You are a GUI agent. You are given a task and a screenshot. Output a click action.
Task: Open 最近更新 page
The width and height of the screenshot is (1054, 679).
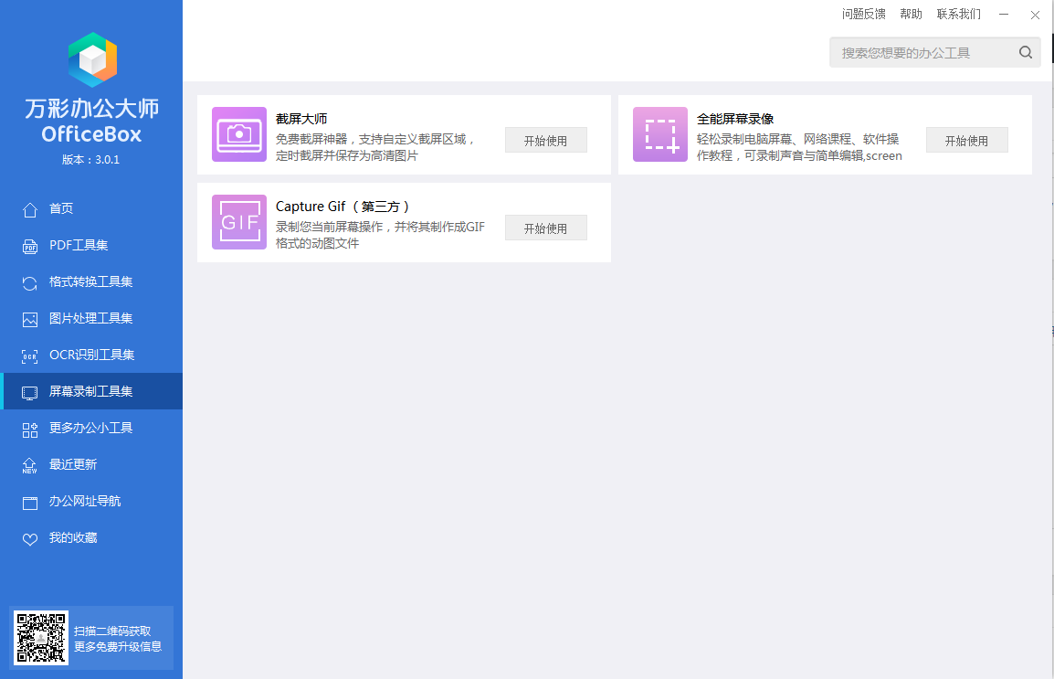coord(73,465)
